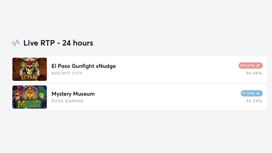Image resolution: width=272 pixels, height=153 pixels.
Task: Open the El Paso Gunfight xNudge title link
Action: 84,66
